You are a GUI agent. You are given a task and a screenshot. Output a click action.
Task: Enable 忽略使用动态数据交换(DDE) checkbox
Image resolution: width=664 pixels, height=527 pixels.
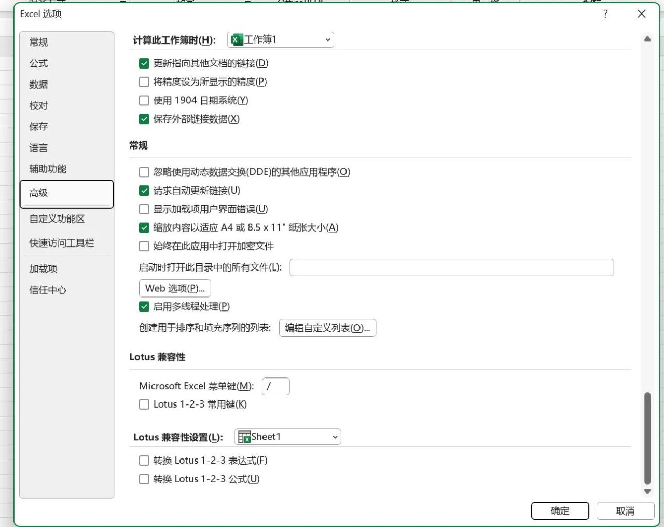[144, 172]
